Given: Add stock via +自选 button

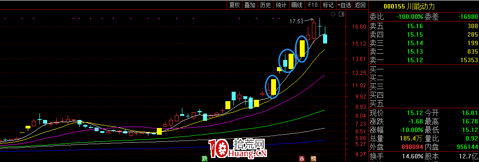Looking at the screenshot, I should [345, 5].
